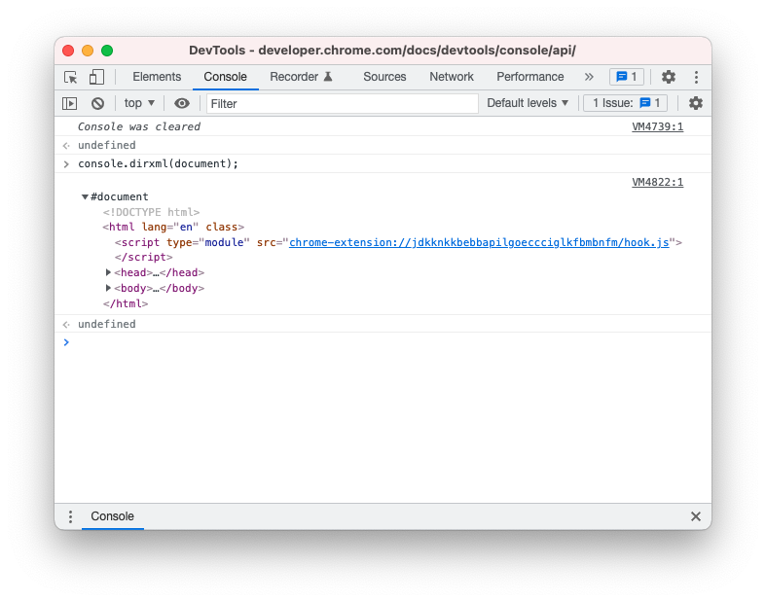
Task: Switch to the Console tab
Action: coord(225,77)
